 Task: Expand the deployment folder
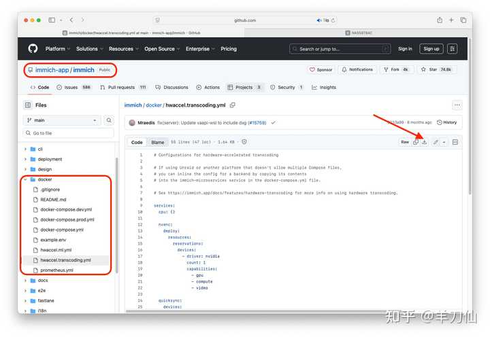coord(25,159)
